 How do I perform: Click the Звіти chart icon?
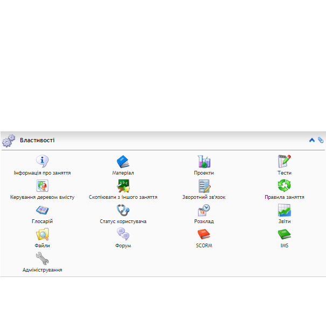pos(284,210)
